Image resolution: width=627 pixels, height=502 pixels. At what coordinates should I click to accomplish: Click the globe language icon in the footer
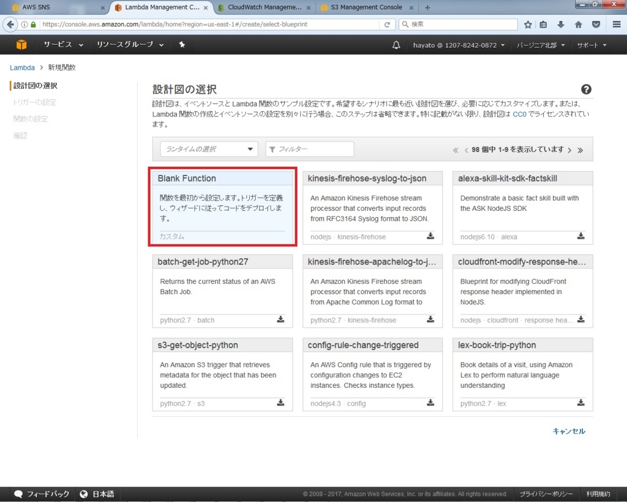pos(83,494)
